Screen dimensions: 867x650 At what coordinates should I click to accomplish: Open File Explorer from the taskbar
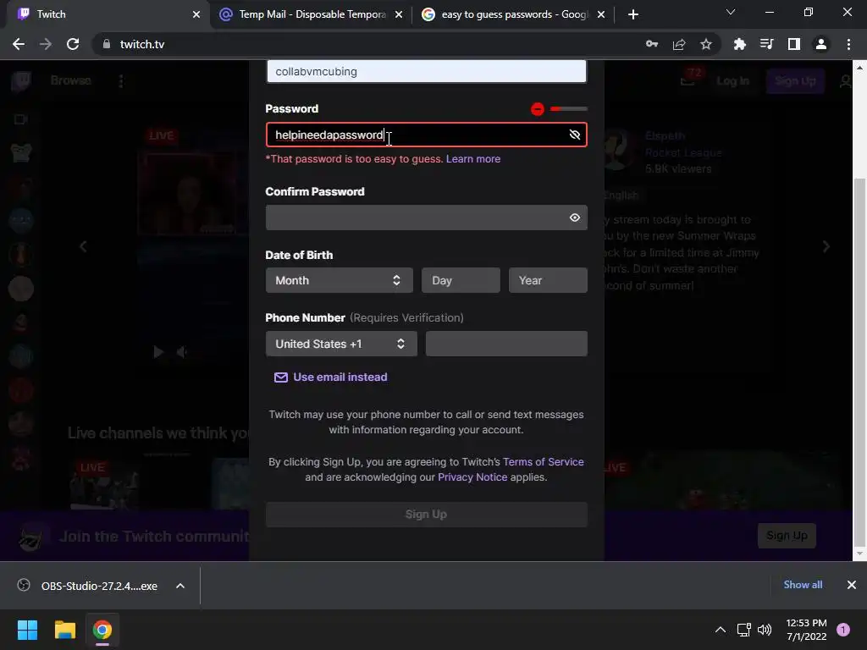pos(64,630)
